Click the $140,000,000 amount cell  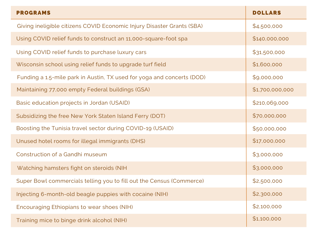tap(270, 39)
